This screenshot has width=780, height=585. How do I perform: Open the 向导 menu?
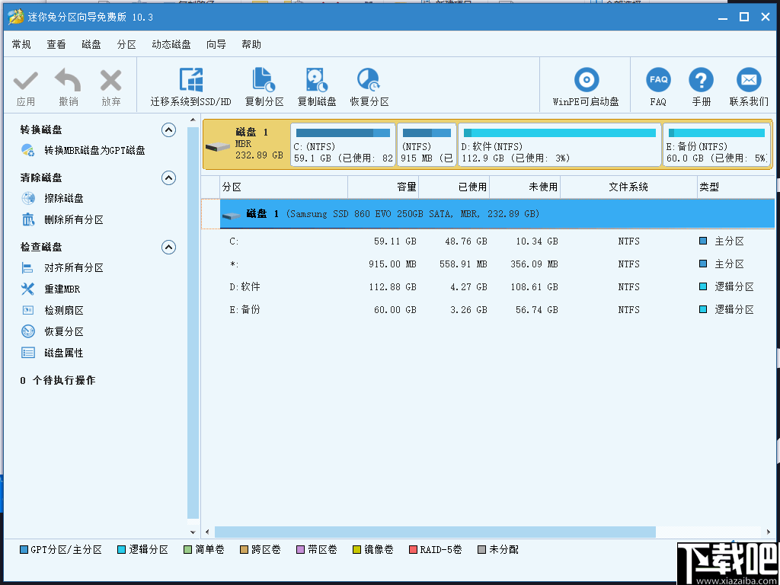tap(216, 44)
